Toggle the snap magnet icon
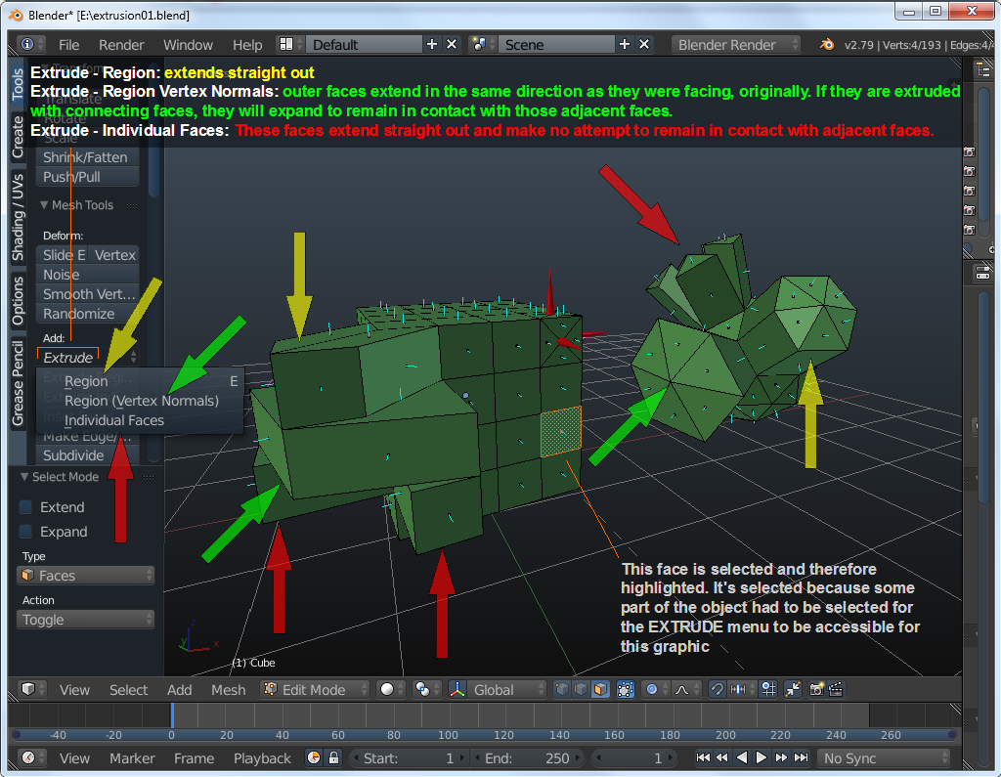Screen dimensions: 1001x777 click(x=717, y=689)
